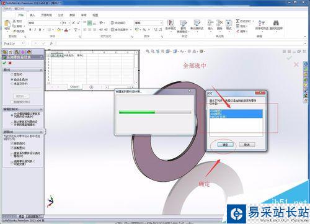Click the font color red A swatch
This screenshot has width=310, height=224.
click(x=66, y=30)
